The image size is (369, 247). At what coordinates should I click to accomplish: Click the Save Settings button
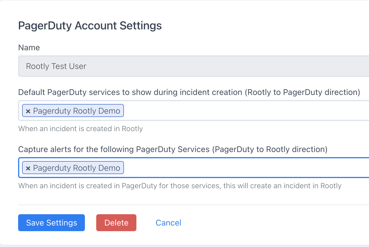point(52,223)
